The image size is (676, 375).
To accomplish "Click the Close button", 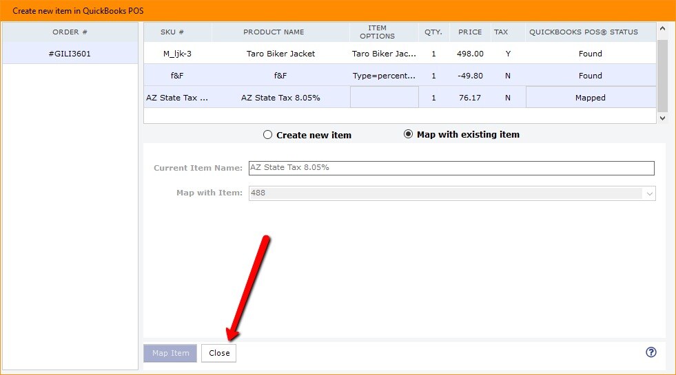I will (219, 353).
